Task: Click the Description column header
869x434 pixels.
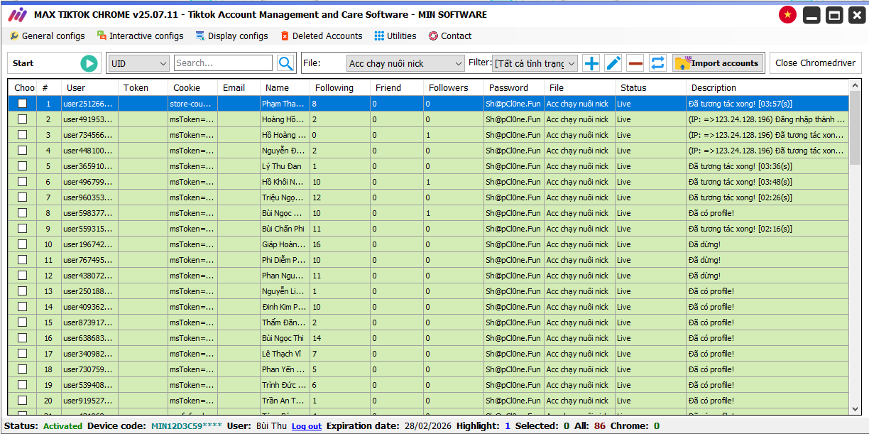Action: (767, 88)
